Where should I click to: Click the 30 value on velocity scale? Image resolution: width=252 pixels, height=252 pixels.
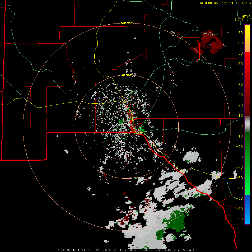pyautogui.click(x=241, y=95)
